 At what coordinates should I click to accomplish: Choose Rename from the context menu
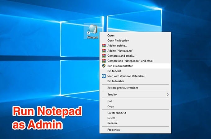pos(135,123)
